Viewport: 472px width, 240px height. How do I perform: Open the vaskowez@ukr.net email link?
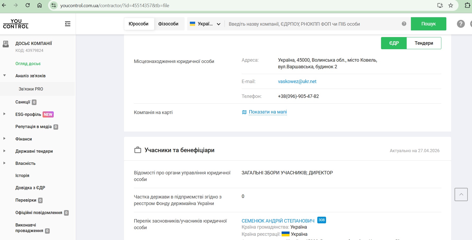pos(297,81)
